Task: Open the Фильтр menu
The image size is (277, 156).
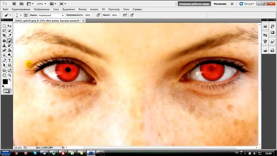Action: [83, 10]
